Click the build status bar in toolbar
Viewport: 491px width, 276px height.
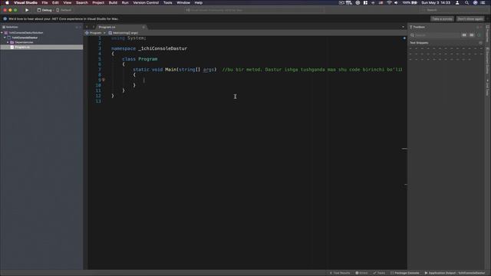(x=255, y=10)
